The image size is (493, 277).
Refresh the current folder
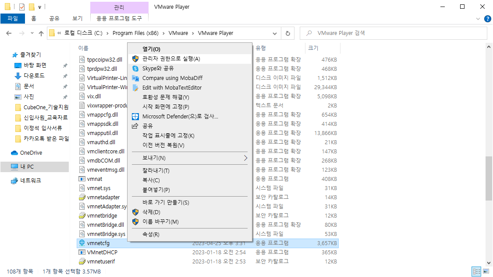287,33
